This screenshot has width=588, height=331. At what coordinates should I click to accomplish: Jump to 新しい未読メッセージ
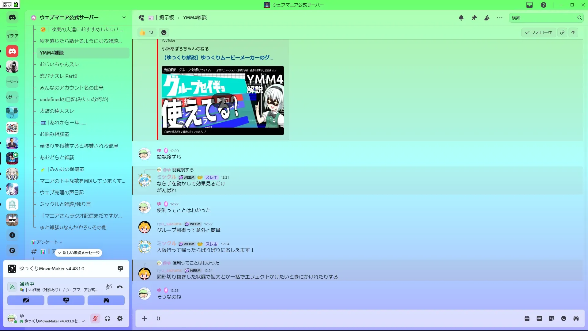79,253
